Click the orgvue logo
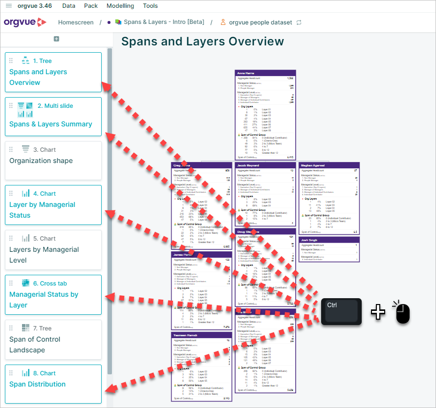The width and height of the screenshot is (436, 408). (x=25, y=22)
